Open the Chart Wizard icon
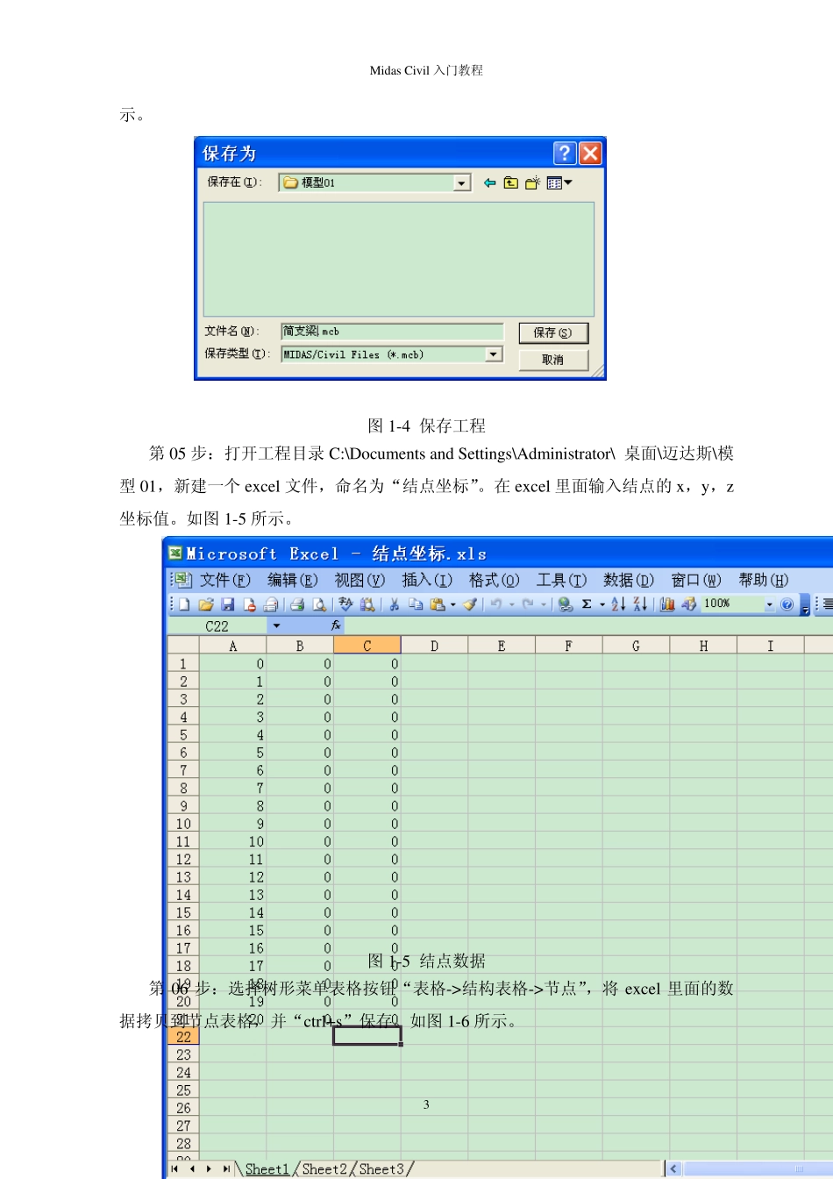 pos(667,604)
